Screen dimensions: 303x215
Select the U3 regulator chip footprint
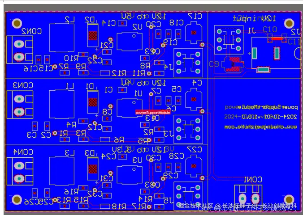[x=130, y=175]
